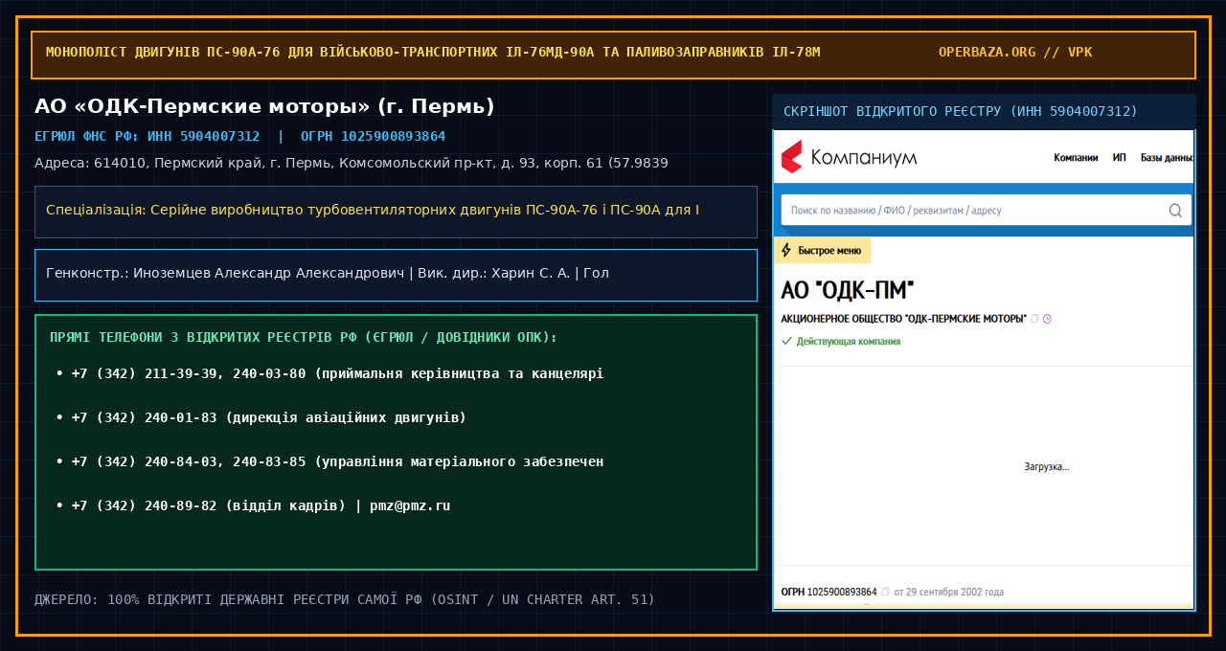Screen dimensions: 1226x651
Task: Click the АО «ОДК-Пермские моторы» main title
Action: (264, 106)
